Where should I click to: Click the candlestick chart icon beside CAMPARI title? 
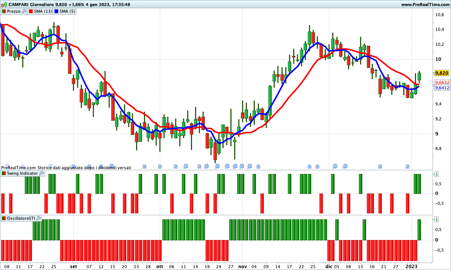(x=4, y=4)
